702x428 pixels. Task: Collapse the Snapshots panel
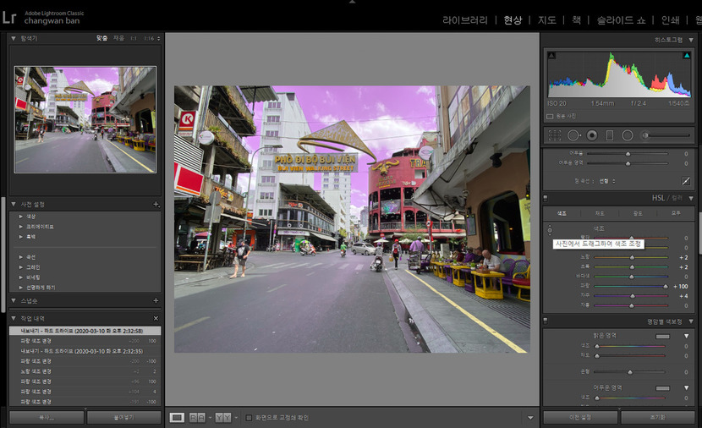coord(14,300)
